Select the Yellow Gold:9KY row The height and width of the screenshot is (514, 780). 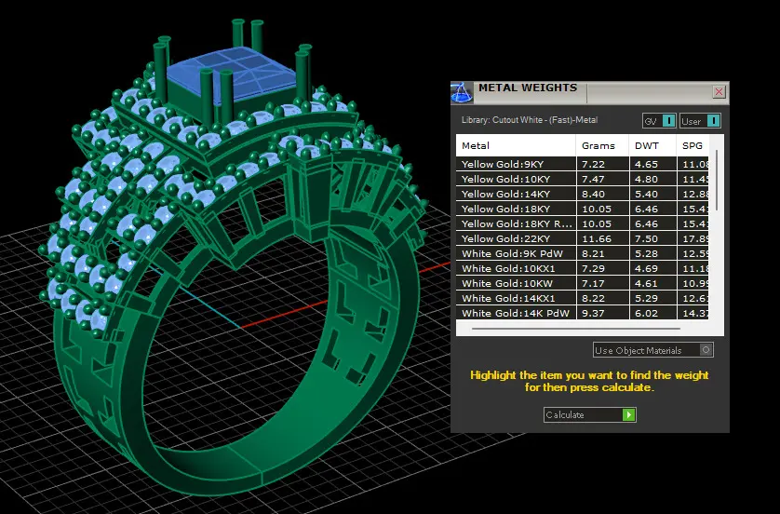coord(583,164)
